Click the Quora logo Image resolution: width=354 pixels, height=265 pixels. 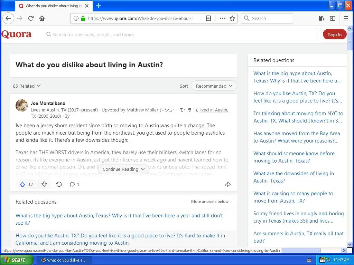[x=17, y=34]
